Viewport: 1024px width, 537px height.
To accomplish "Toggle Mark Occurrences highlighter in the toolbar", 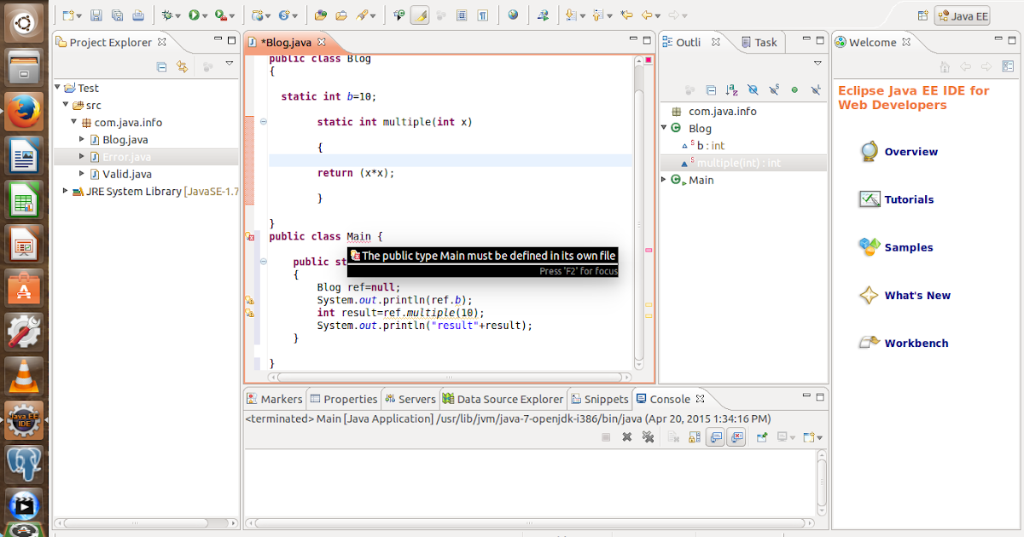I will coord(419,15).
